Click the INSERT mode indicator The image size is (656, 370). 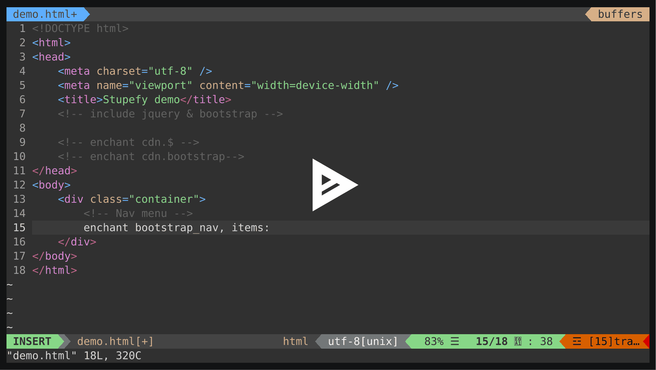32,341
